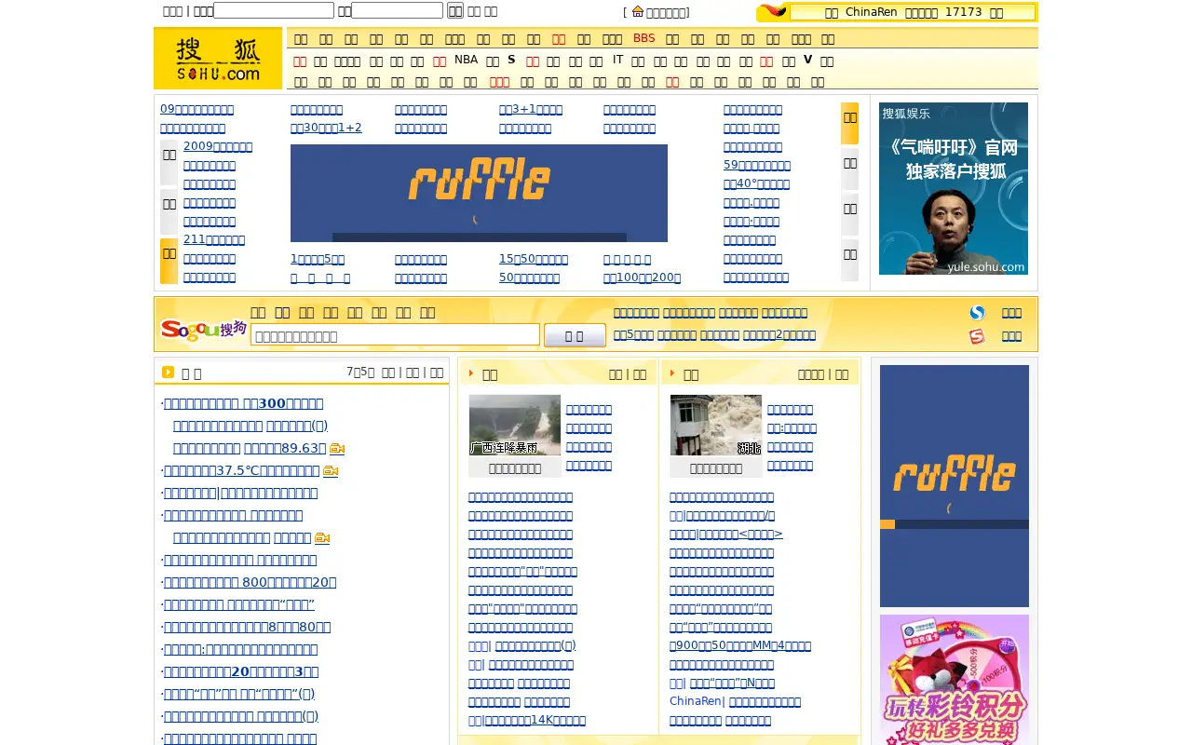
Task: Open the colorful ringtone points ad
Action: (x=955, y=680)
